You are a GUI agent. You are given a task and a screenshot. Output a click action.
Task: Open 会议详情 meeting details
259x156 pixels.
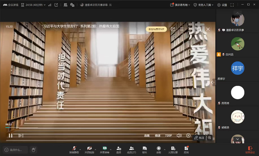coord(11,5)
